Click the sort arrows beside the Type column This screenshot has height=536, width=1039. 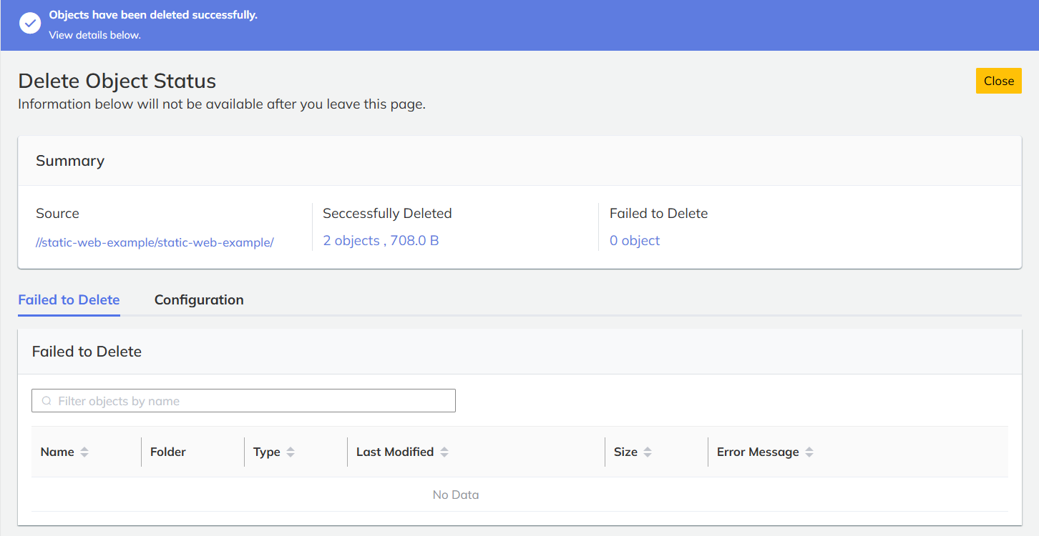click(291, 452)
